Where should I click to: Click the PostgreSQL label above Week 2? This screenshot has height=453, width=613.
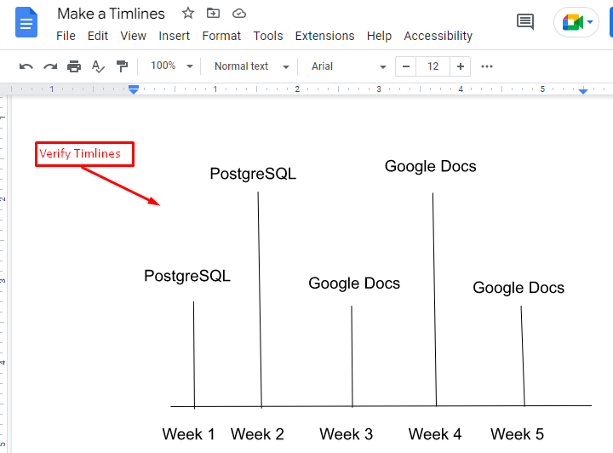[x=253, y=174]
